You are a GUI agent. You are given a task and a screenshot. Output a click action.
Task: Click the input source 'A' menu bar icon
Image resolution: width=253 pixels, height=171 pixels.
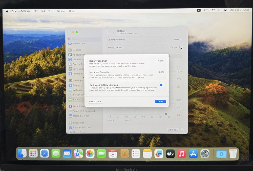[x=199, y=10]
